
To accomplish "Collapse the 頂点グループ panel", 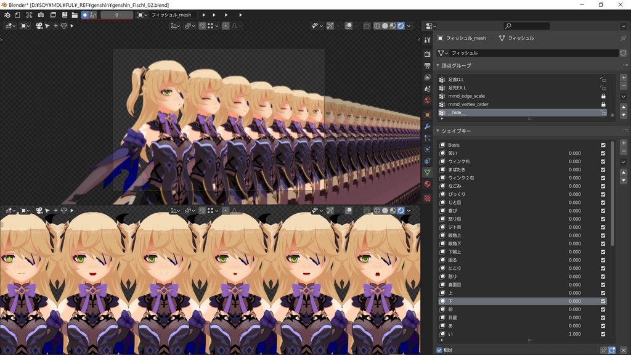I will pos(438,65).
